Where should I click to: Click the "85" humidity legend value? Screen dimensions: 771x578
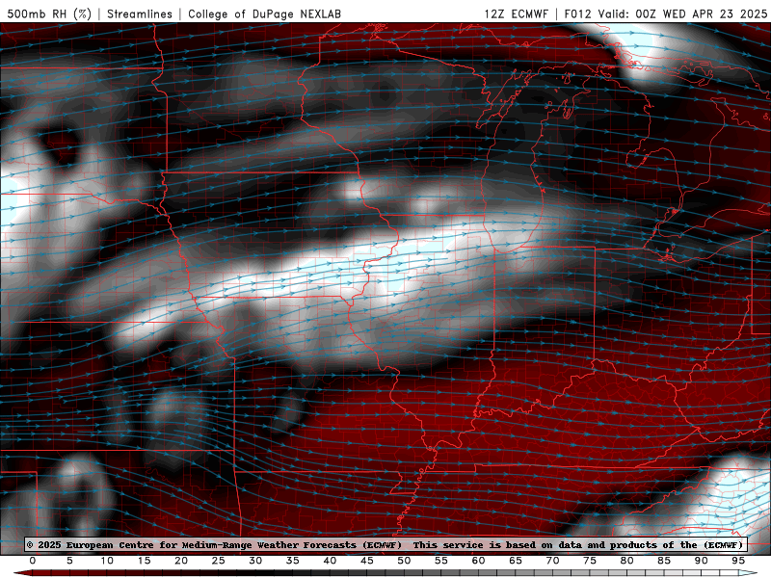tap(664, 561)
